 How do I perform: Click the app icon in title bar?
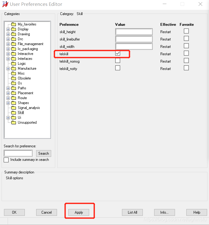5,4
